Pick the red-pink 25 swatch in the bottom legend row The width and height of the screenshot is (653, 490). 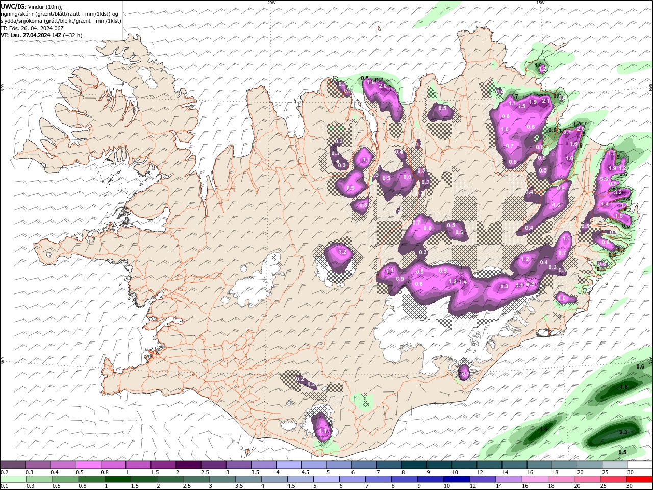click(x=613, y=479)
